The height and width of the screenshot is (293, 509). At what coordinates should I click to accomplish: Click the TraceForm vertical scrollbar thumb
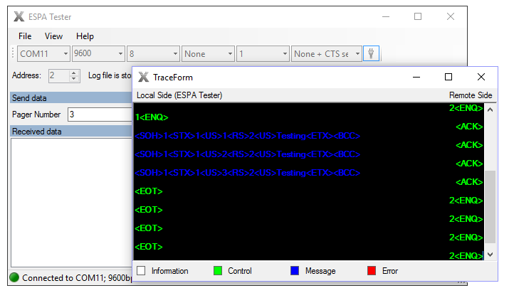[x=490, y=206]
